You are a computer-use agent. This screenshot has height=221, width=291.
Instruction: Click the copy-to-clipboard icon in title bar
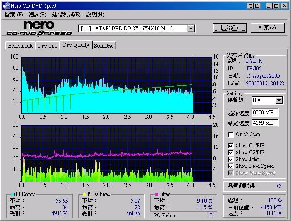250,6
